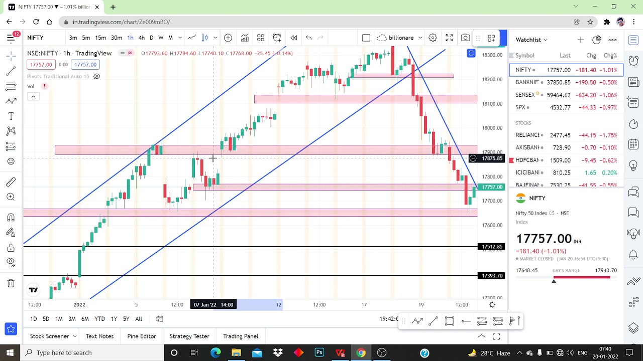Collapse the bottom panel chevron
Image resolution: width=643 pixels, height=361 pixels.
(481, 336)
